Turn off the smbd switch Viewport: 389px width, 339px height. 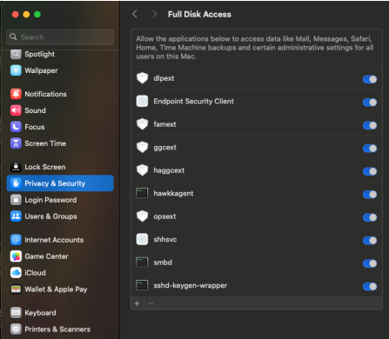pyautogui.click(x=370, y=263)
